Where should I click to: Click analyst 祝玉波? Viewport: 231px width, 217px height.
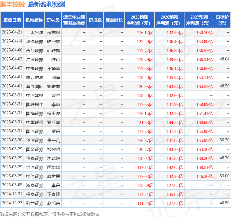tap(54, 113)
